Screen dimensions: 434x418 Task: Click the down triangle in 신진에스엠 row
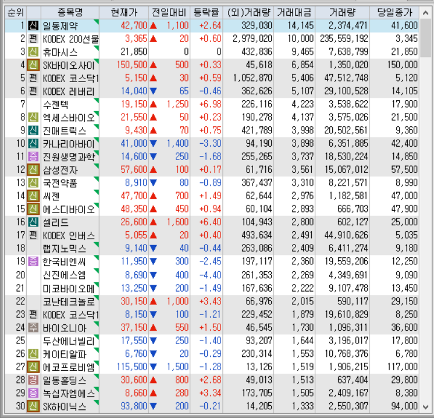(x=154, y=275)
